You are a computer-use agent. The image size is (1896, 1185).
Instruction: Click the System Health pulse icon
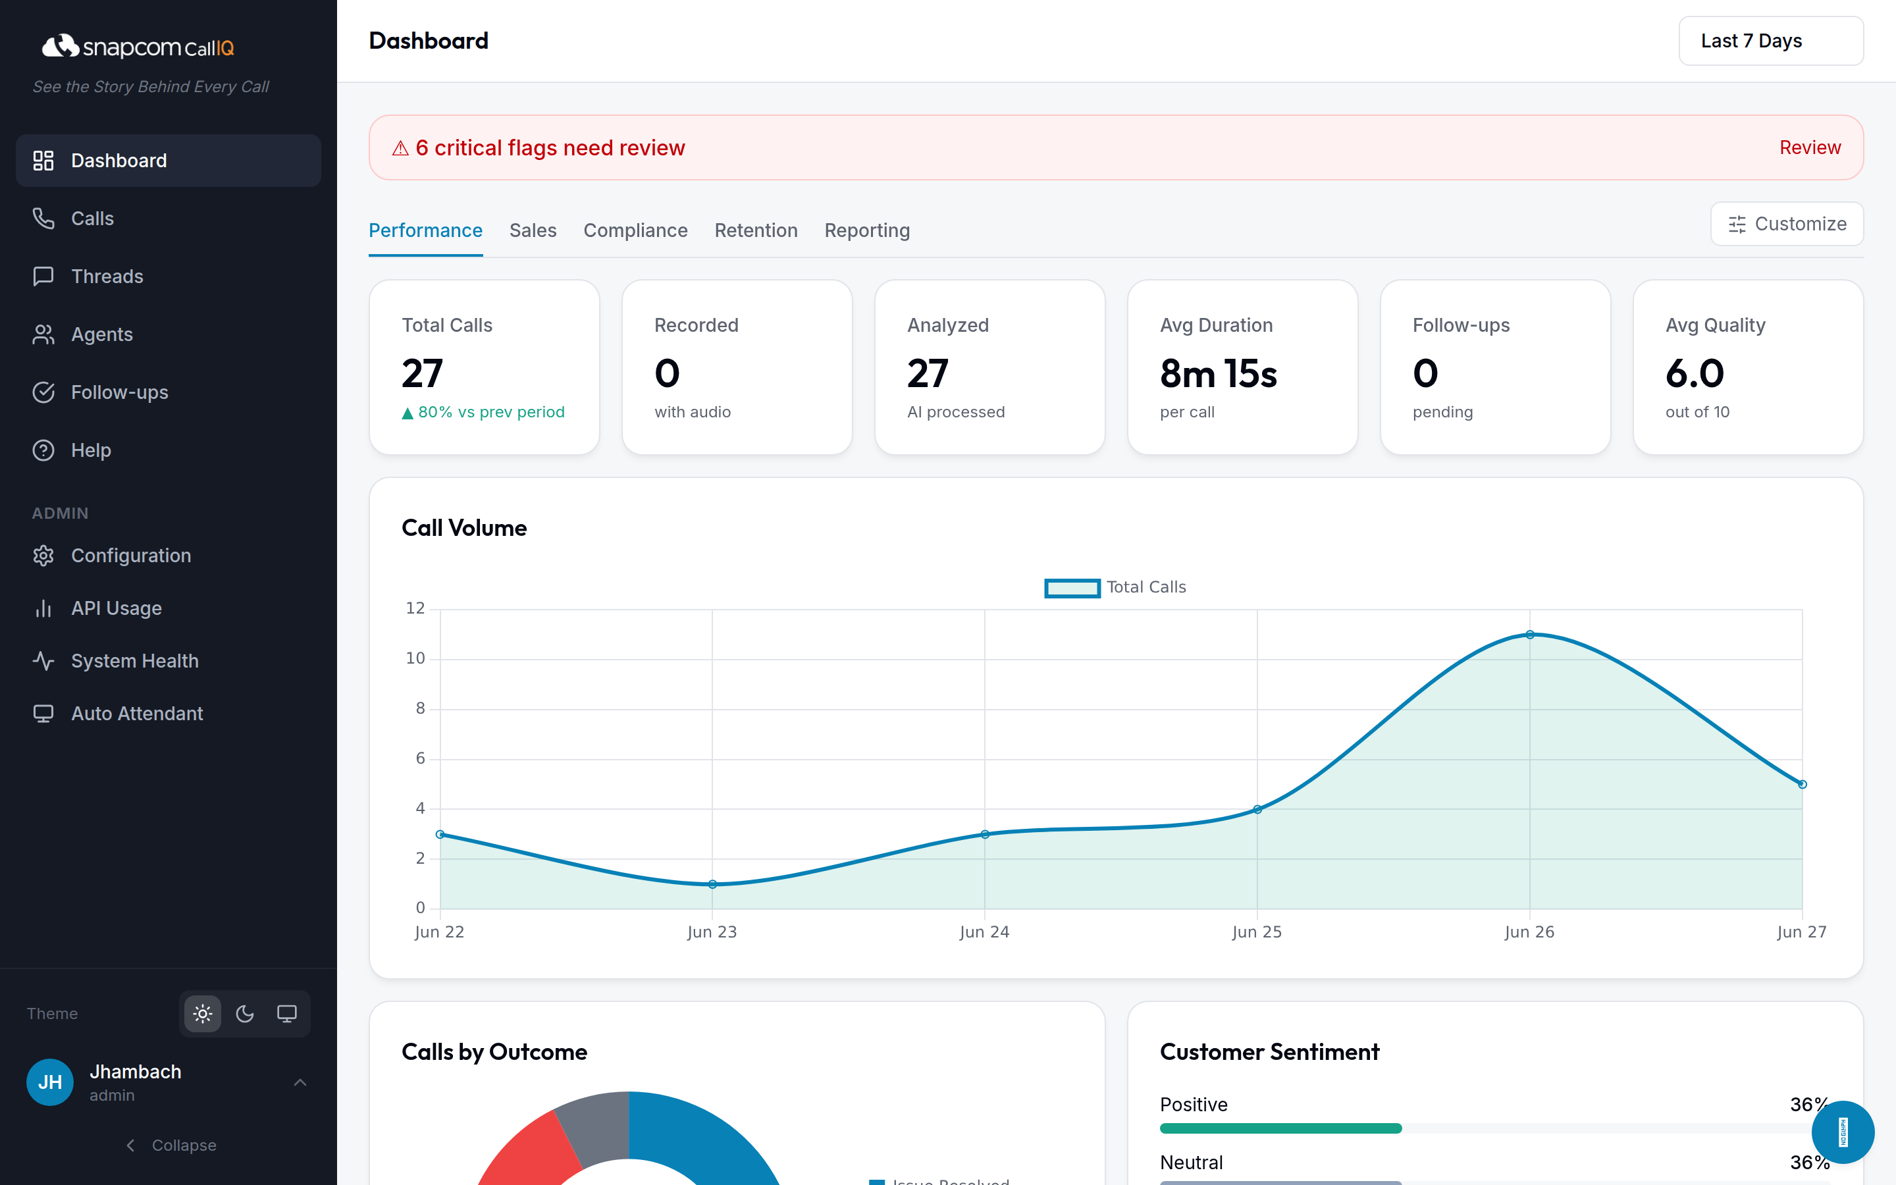tap(43, 661)
